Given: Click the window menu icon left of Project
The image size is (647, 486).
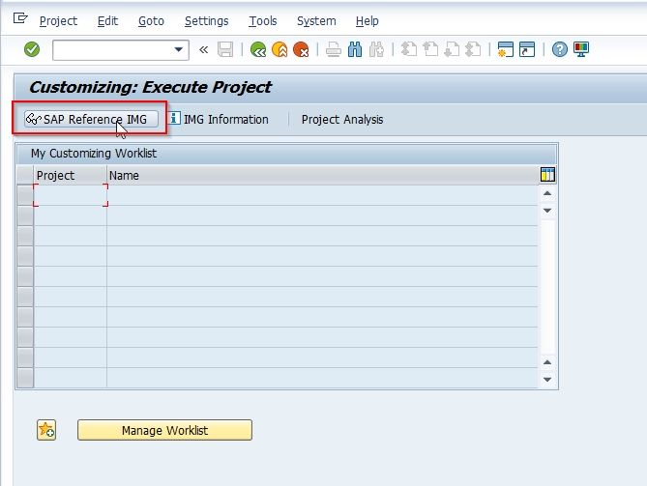Looking at the screenshot, I should pyautogui.click(x=20, y=18).
